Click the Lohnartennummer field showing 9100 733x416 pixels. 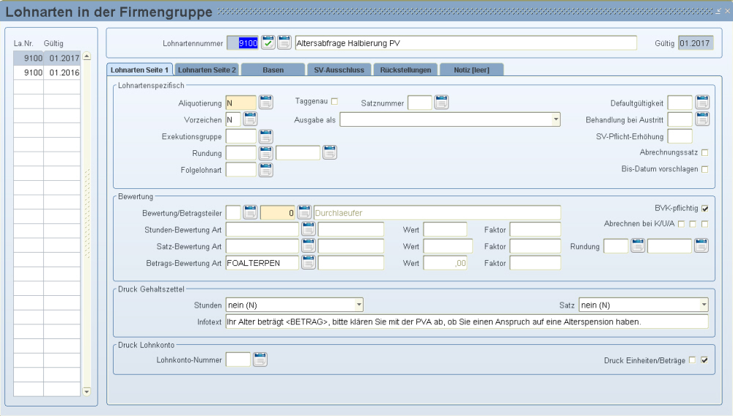click(242, 43)
